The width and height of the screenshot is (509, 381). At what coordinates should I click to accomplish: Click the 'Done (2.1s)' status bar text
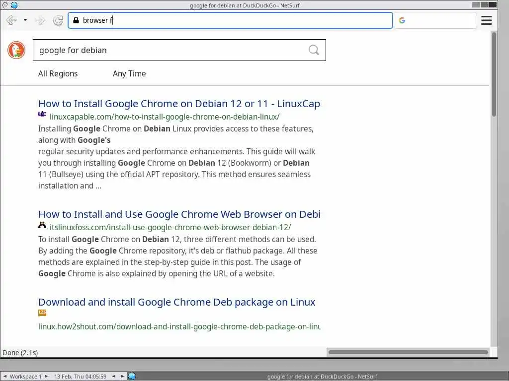pos(20,353)
